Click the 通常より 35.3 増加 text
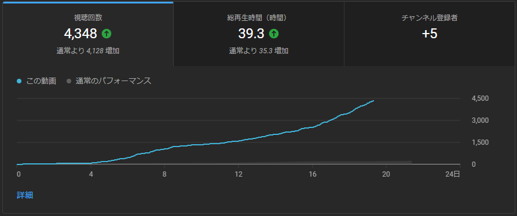This screenshot has width=517, height=216. 258,51
